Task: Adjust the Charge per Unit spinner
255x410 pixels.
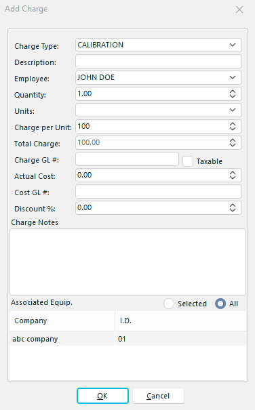Action: tap(233, 127)
